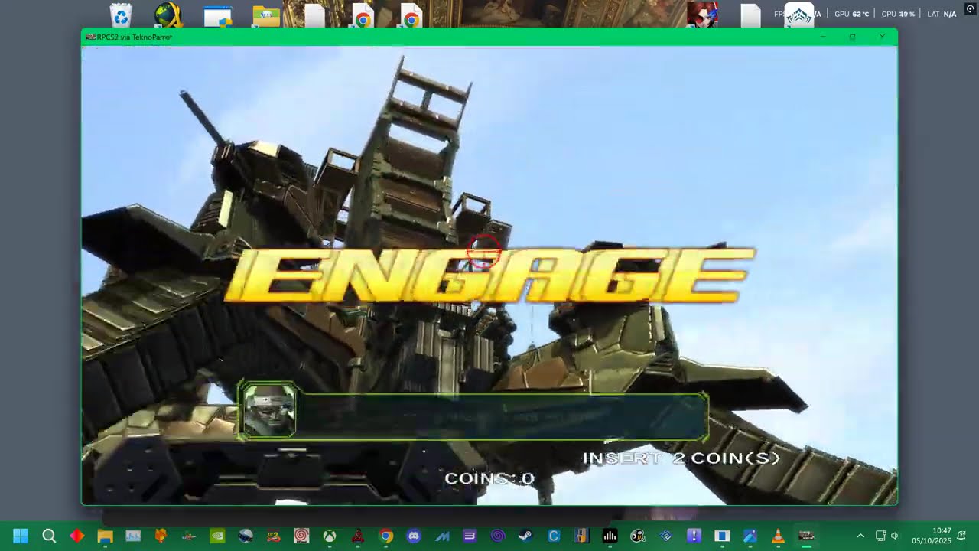Screen dimensions: 979x551
Task: Click the COINS: 0 counter
Action: coord(489,478)
